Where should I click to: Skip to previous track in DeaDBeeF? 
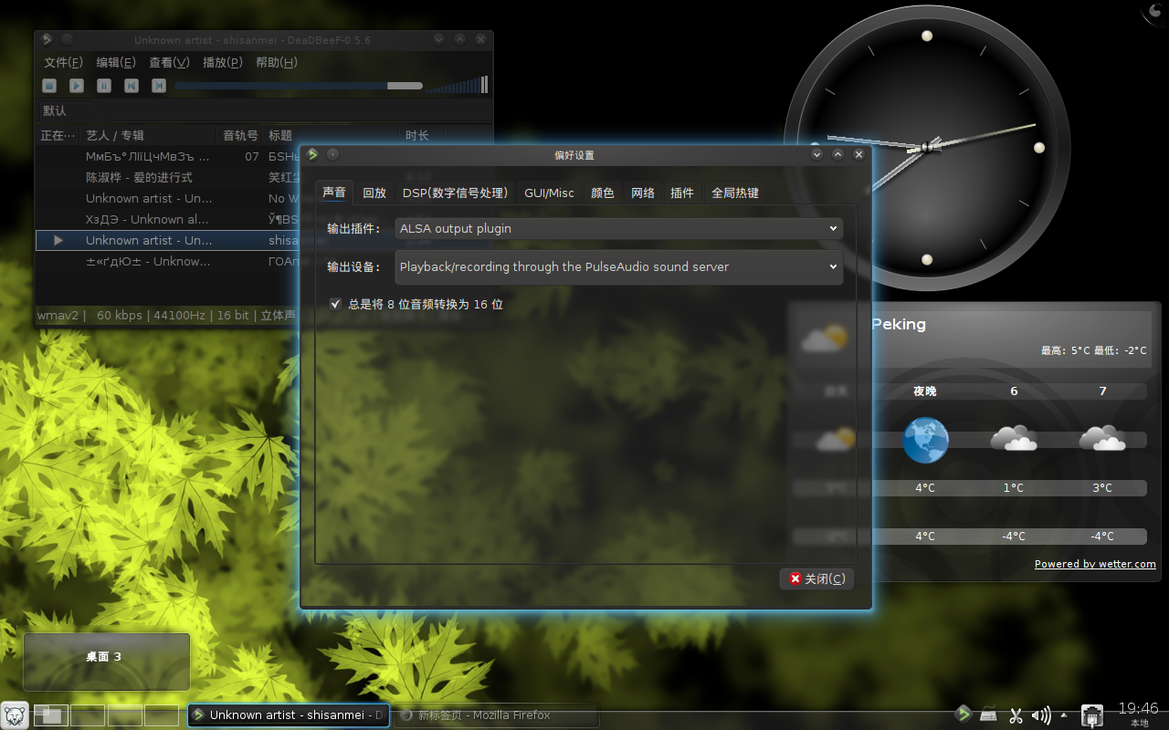(x=132, y=86)
